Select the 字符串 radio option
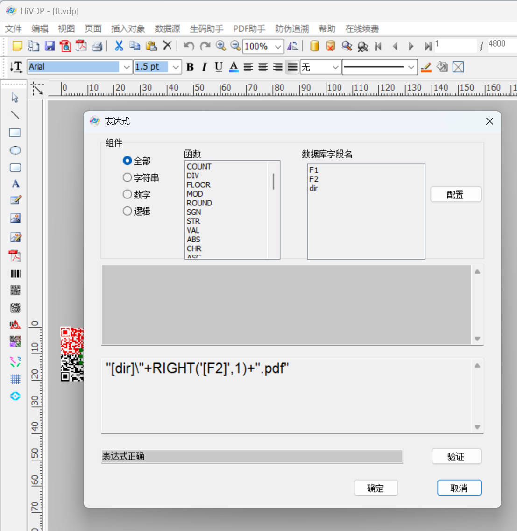This screenshot has height=531, width=517. point(127,177)
